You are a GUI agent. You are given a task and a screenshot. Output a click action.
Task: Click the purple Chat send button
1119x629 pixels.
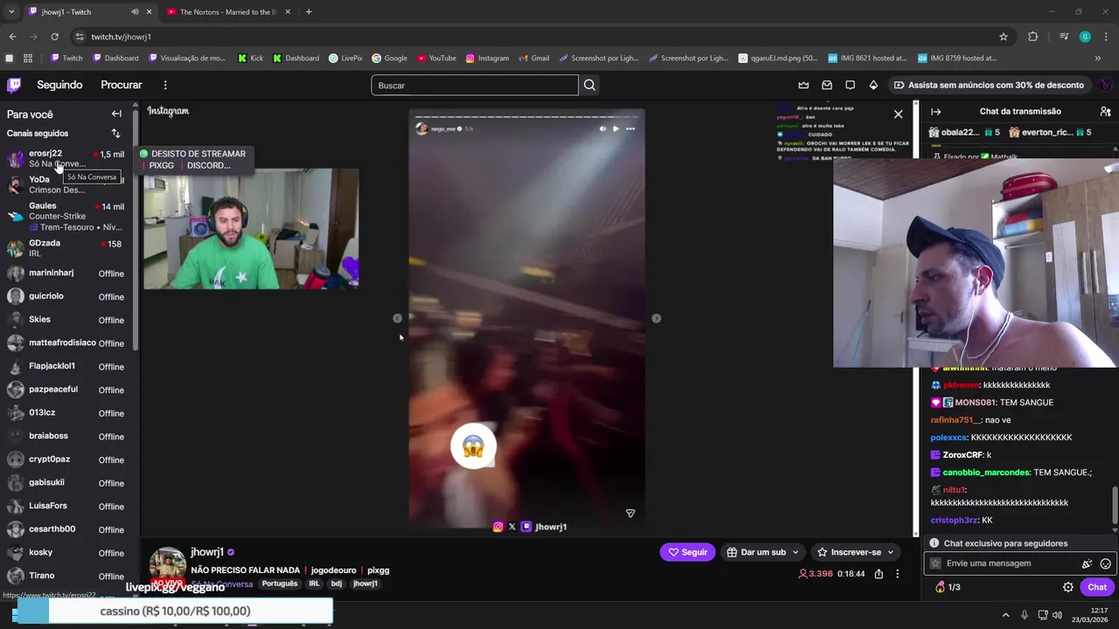pos(1097,587)
